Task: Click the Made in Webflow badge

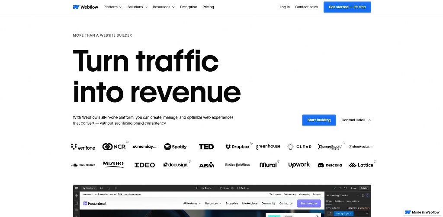Action: coord(422,213)
